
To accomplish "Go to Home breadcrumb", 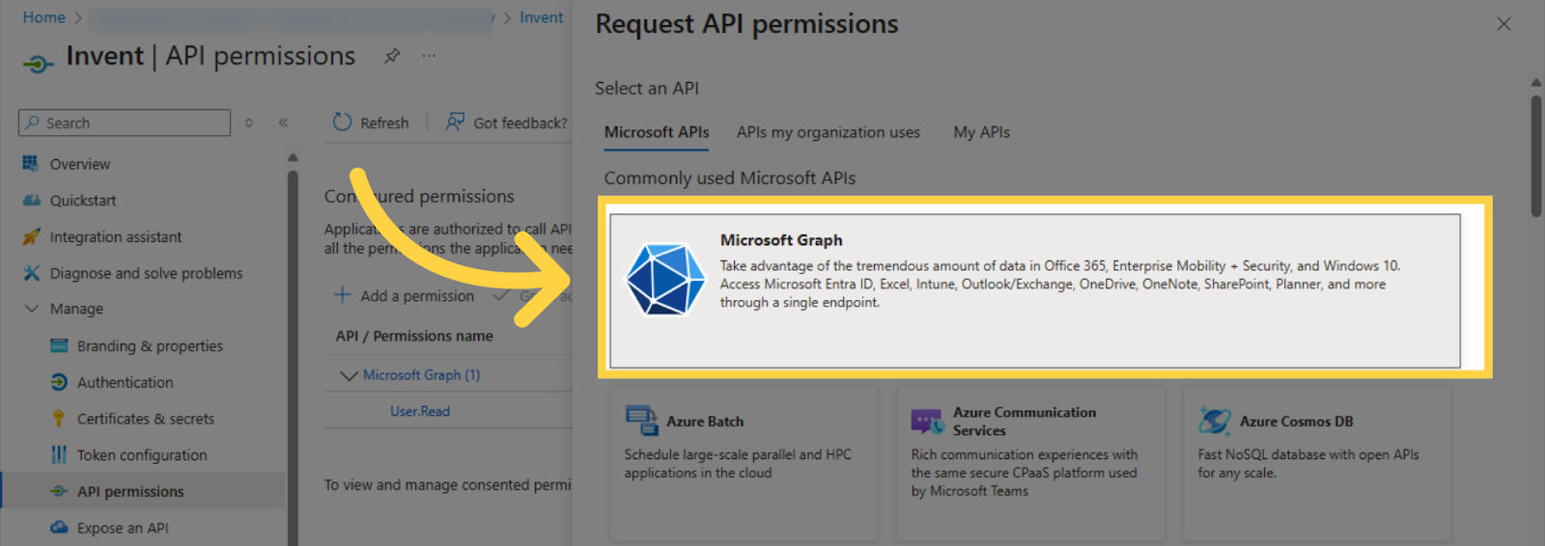I will point(44,17).
